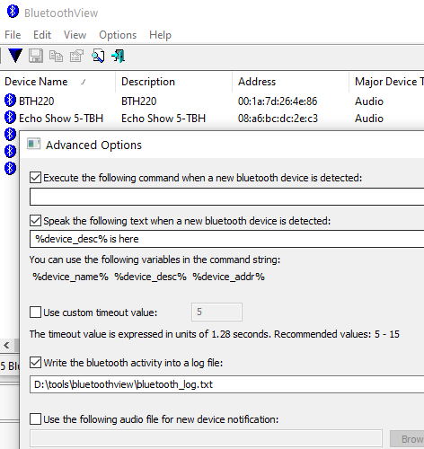The image size is (424, 449).
Task: Click the horizontal scrollbar left arrow
Action: click(6, 346)
